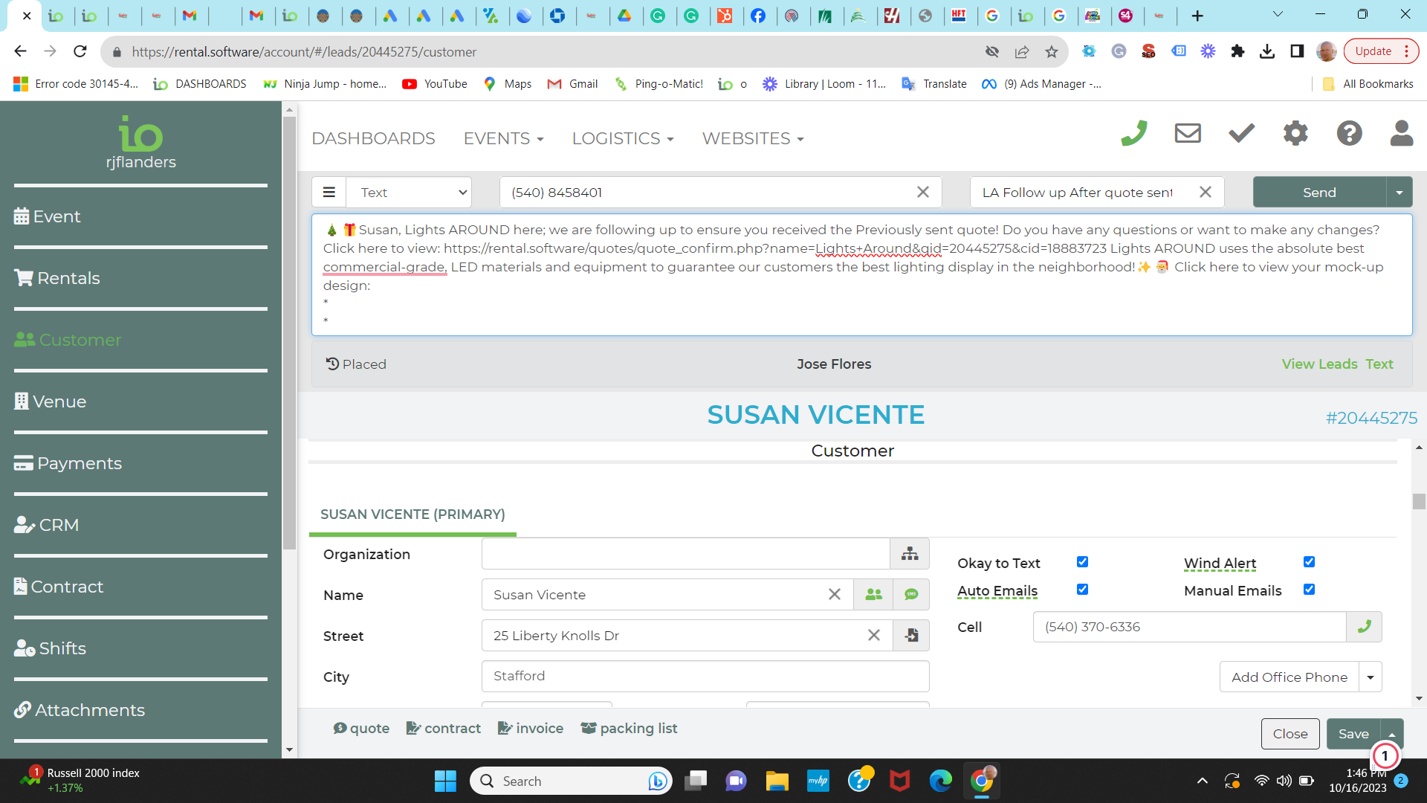1427x803 pixels.
Task: Expand the Add Office Phone dropdown
Action: tap(1370, 677)
